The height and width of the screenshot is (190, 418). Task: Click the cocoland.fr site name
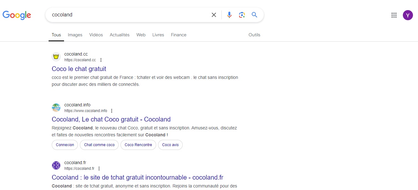[75, 163]
